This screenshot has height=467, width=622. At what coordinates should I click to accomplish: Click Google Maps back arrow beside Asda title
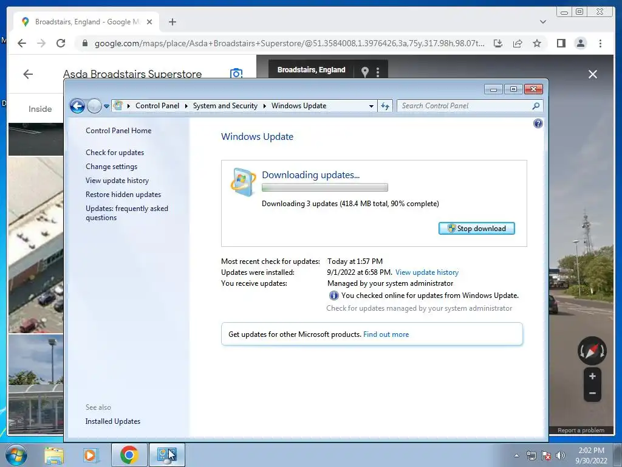tap(28, 74)
